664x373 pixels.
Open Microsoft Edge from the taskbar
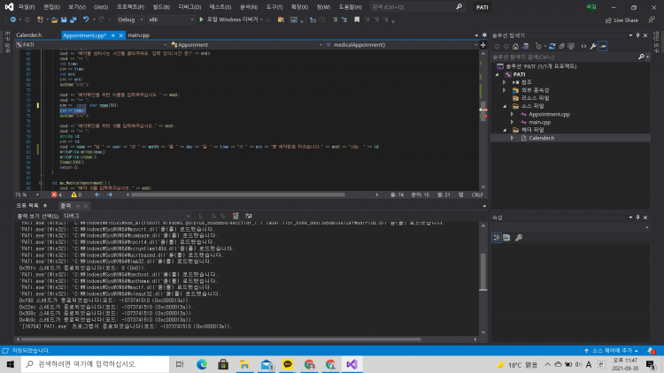(202, 364)
